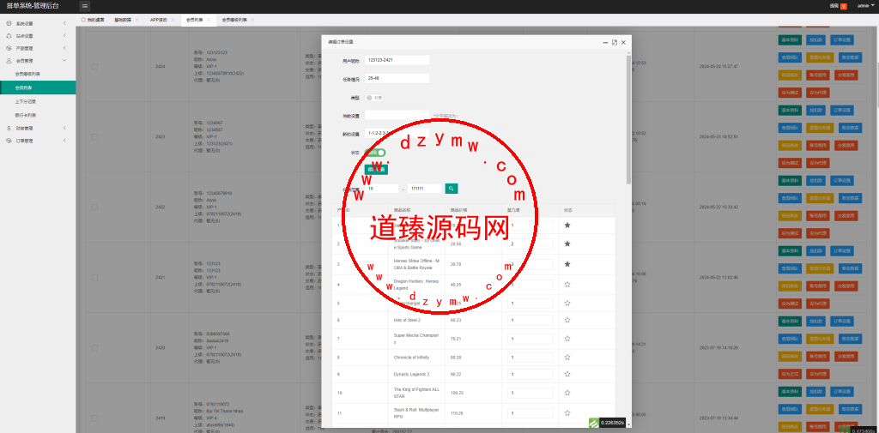This screenshot has width=879, height=433.
Task: Maximize the order settings dialog
Action: click(615, 42)
